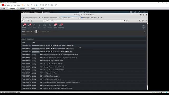
Task: Pause the virtual machine in VMware
Action: pos(22,5)
